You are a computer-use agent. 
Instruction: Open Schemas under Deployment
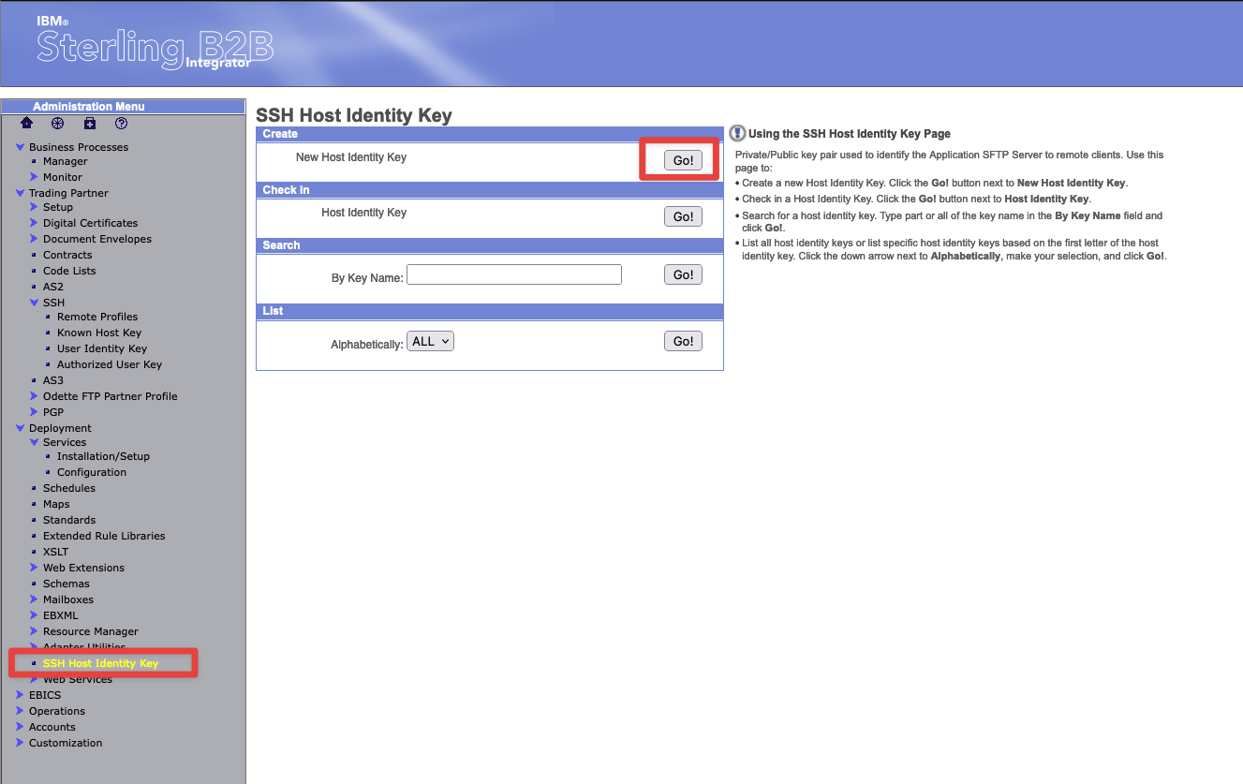pyautogui.click(x=67, y=584)
